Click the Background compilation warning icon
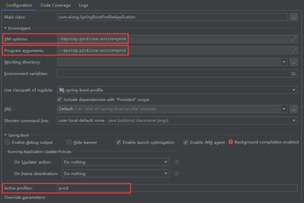This screenshot has height=203, width=304. pos(231,142)
